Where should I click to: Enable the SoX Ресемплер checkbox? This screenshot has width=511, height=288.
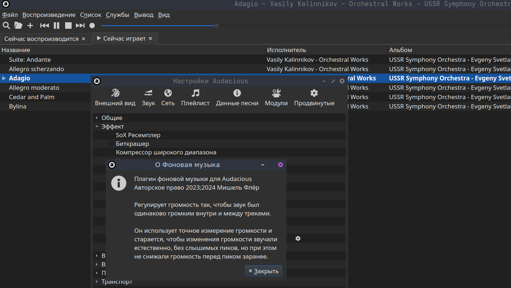[x=111, y=135]
